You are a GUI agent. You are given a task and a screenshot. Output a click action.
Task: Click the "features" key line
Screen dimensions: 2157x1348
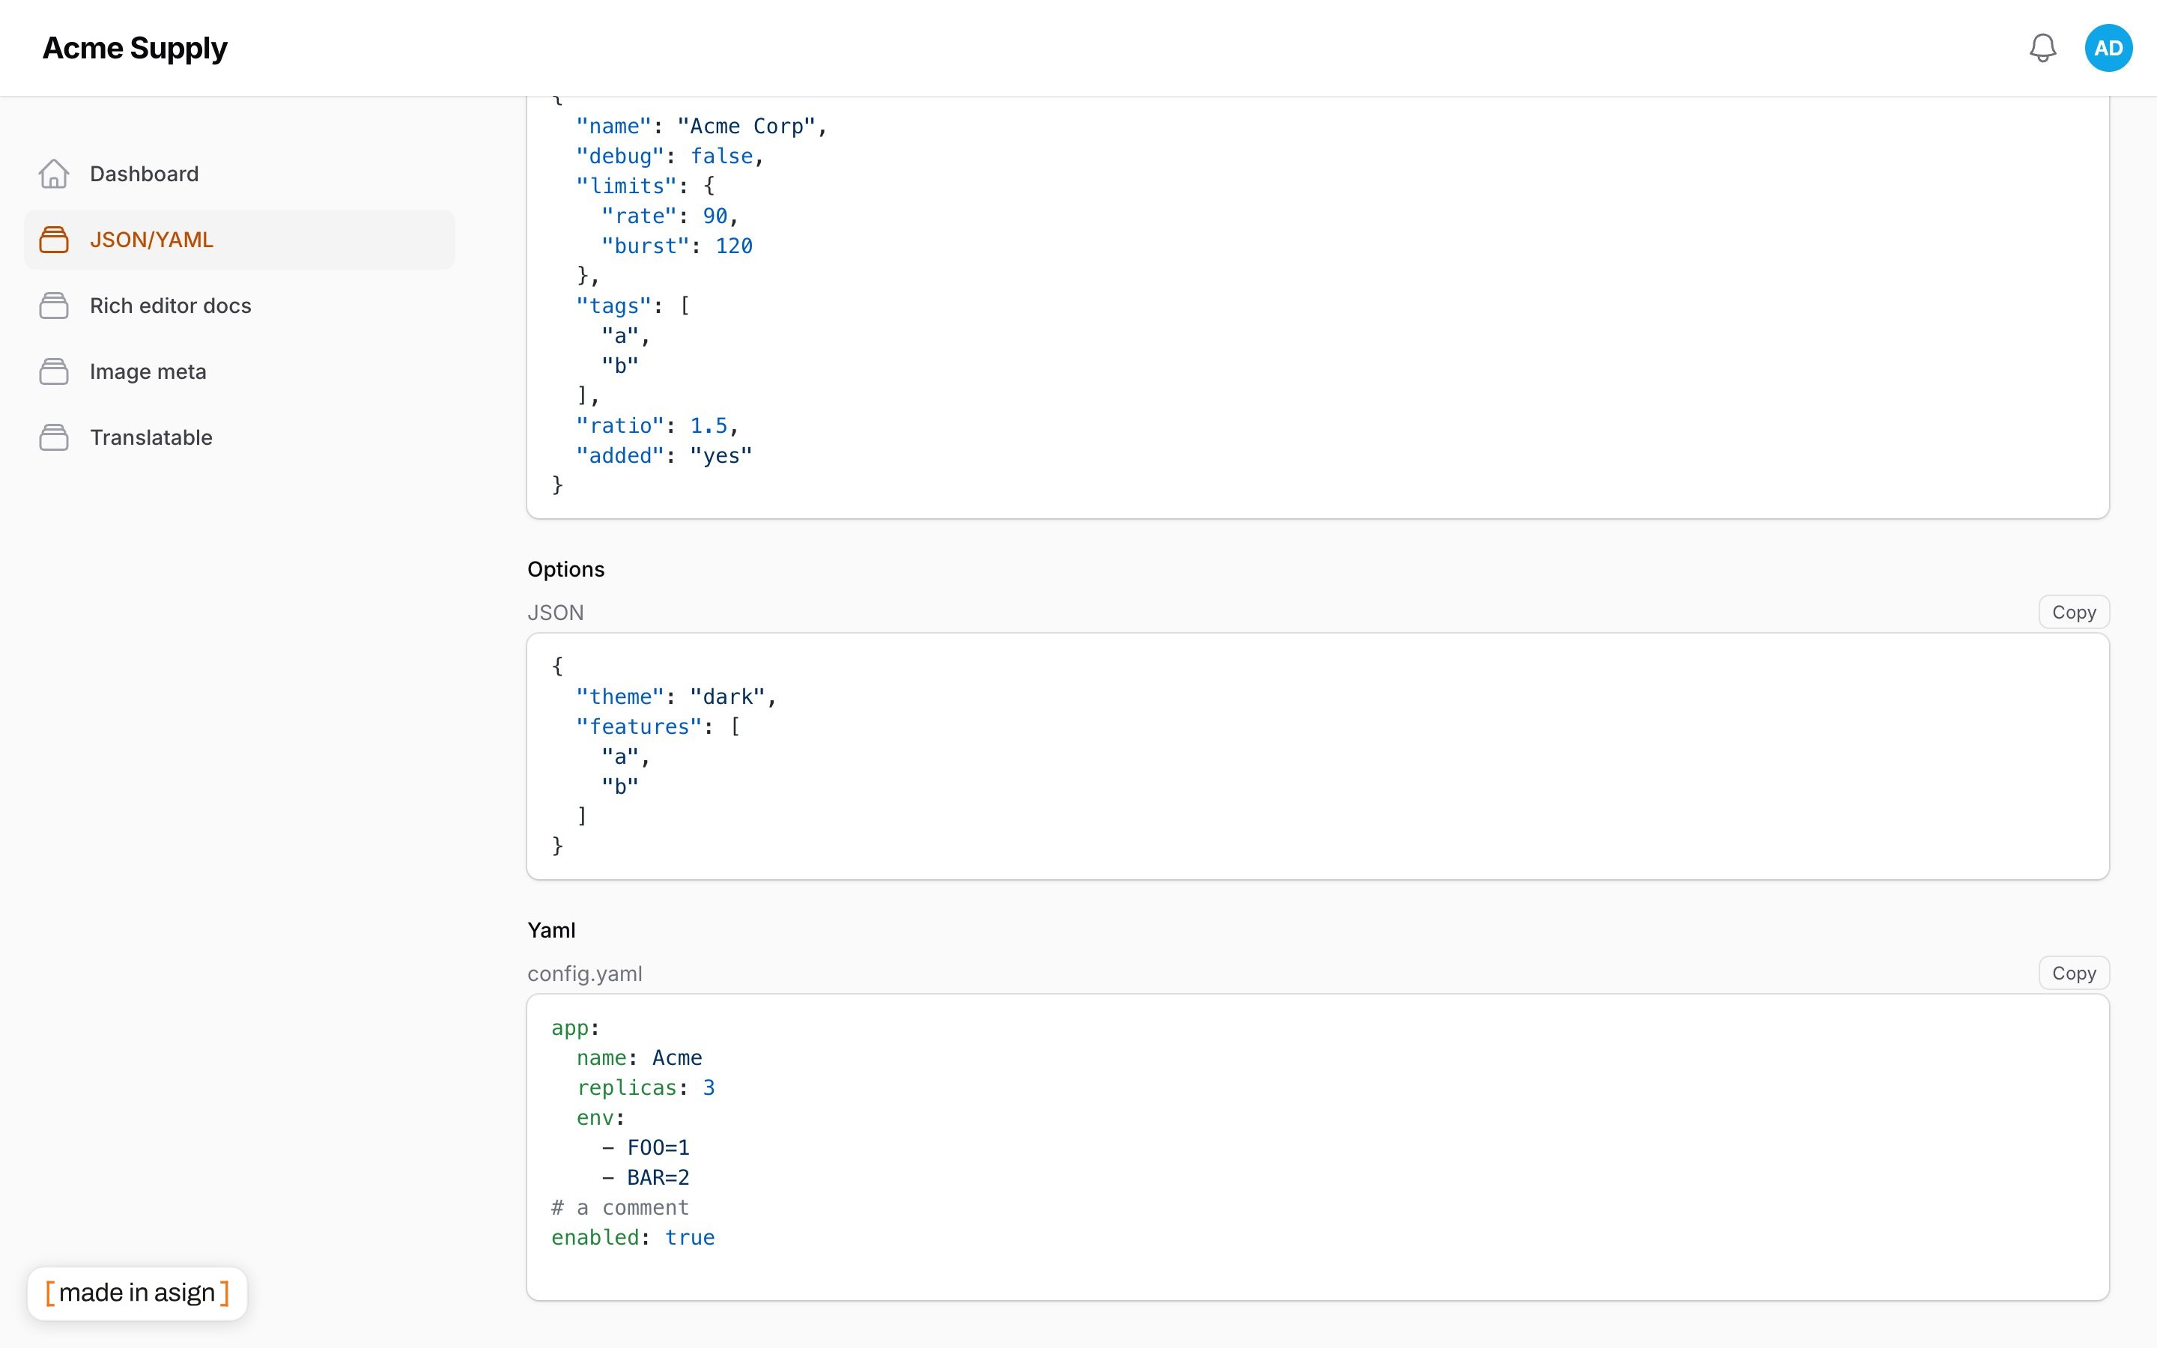point(658,727)
